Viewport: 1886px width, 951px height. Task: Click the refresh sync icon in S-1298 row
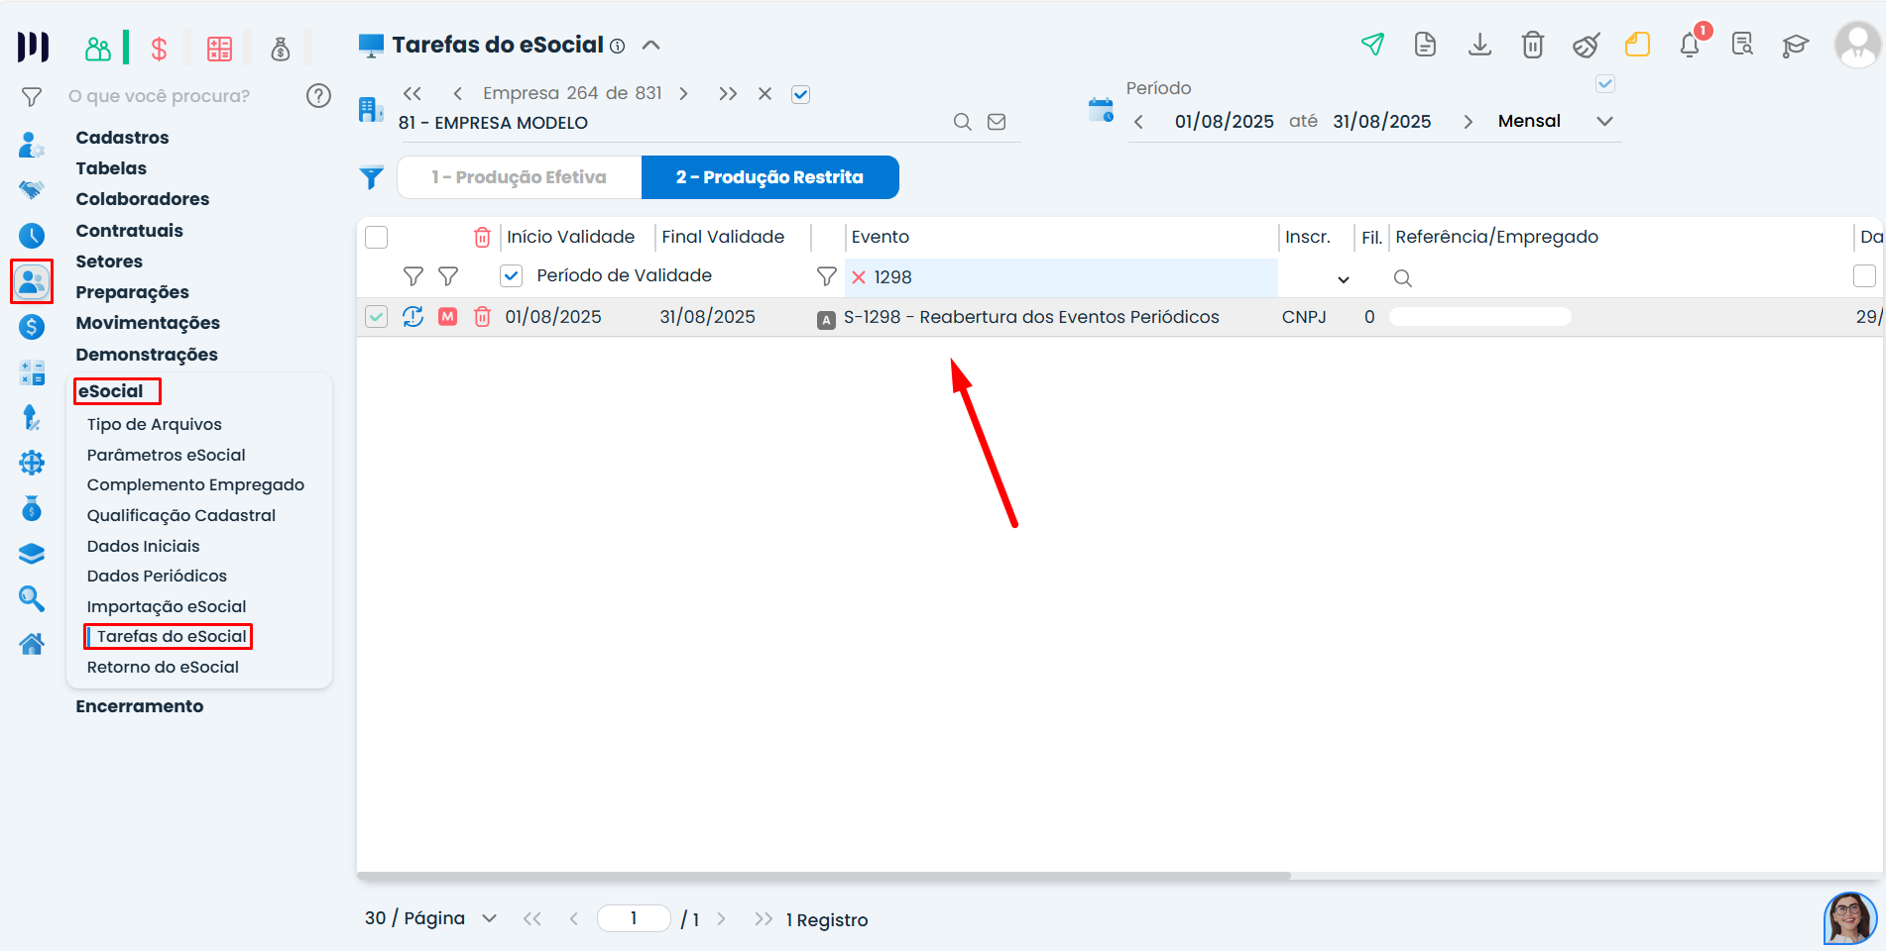[413, 317]
